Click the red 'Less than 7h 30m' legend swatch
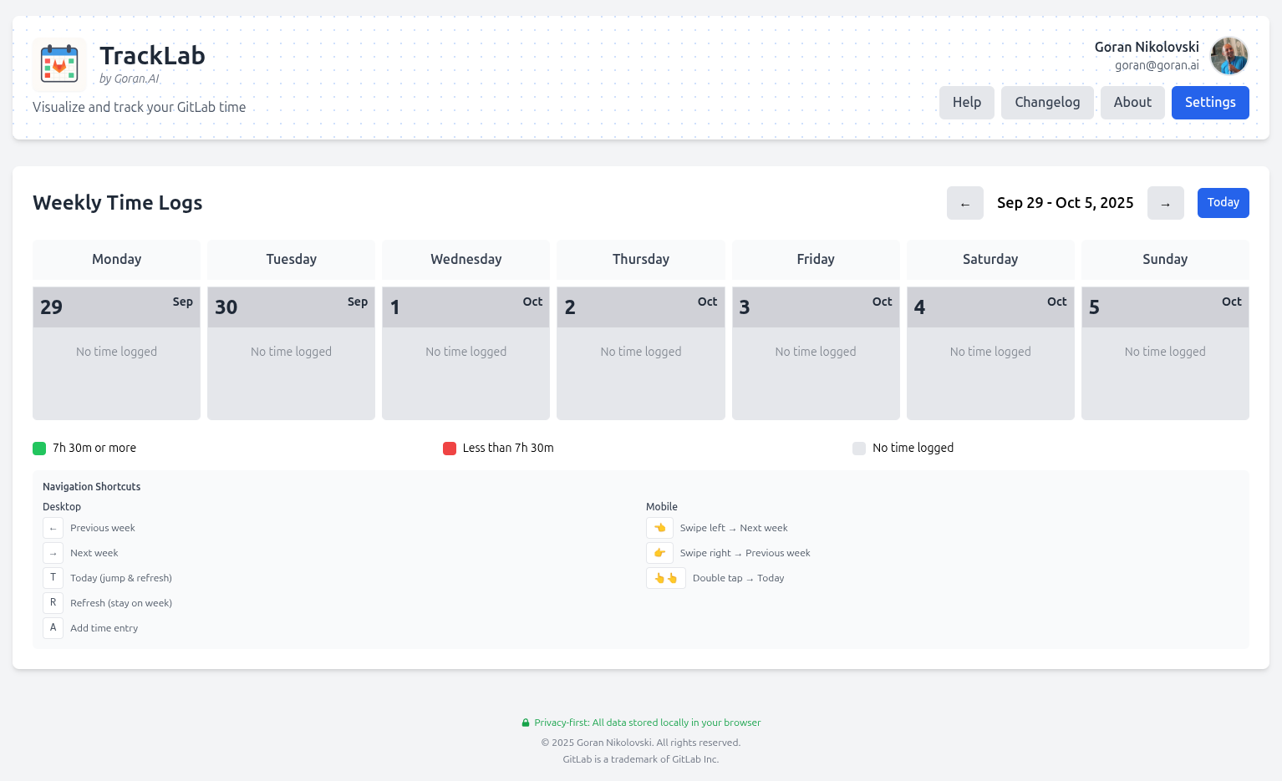 (x=449, y=448)
